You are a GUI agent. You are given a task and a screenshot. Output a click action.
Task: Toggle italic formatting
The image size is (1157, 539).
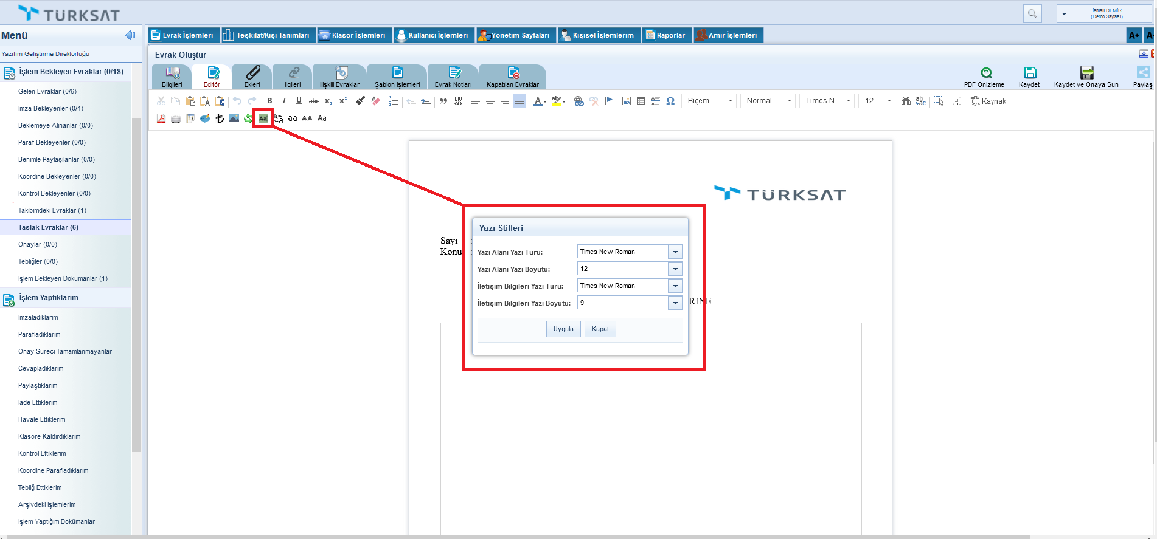pyautogui.click(x=284, y=101)
